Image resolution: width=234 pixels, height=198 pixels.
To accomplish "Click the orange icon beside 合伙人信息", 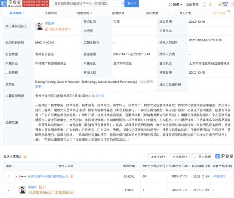I will pos(25,157).
